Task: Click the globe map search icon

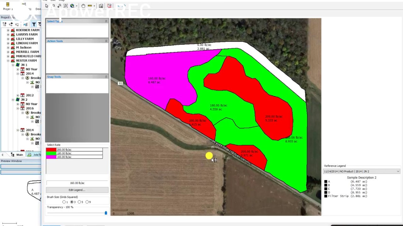Action: [72, 6]
